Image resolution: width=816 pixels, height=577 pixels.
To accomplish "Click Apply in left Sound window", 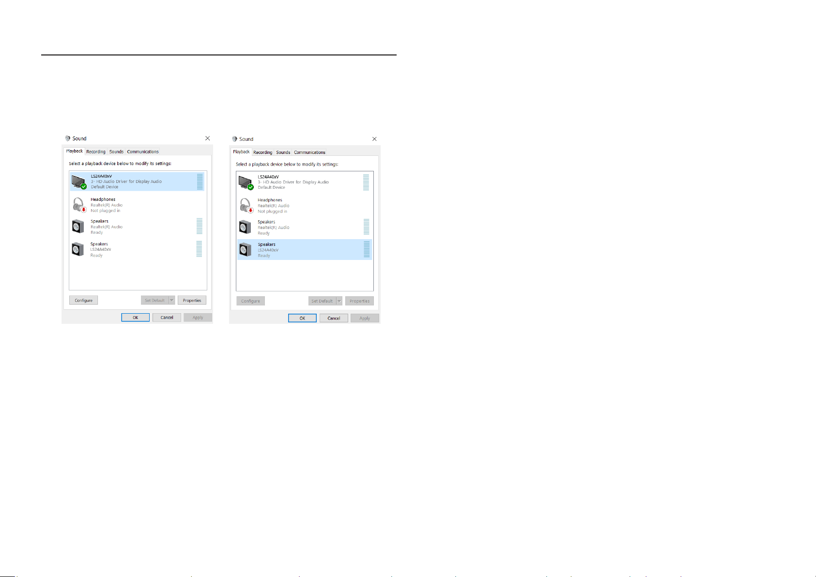I will [198, 318].
